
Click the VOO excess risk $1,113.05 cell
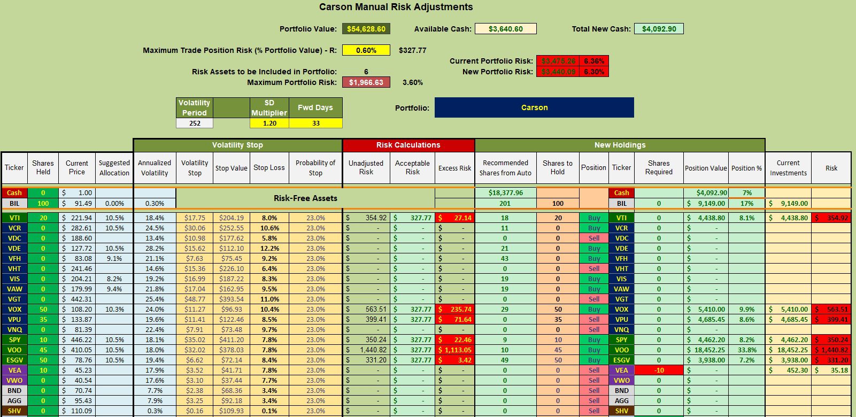(x=454, y=350)
